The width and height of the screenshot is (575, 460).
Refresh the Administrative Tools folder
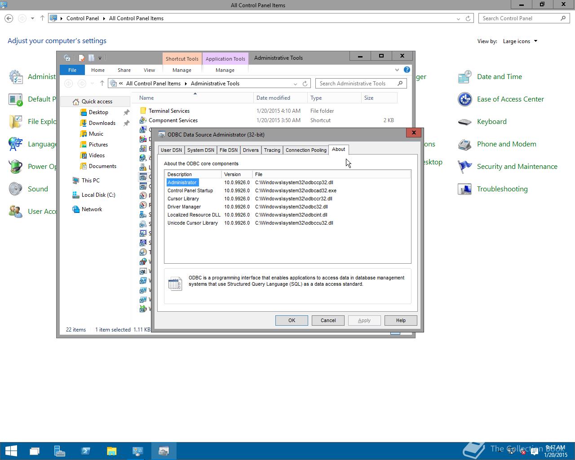305,84
